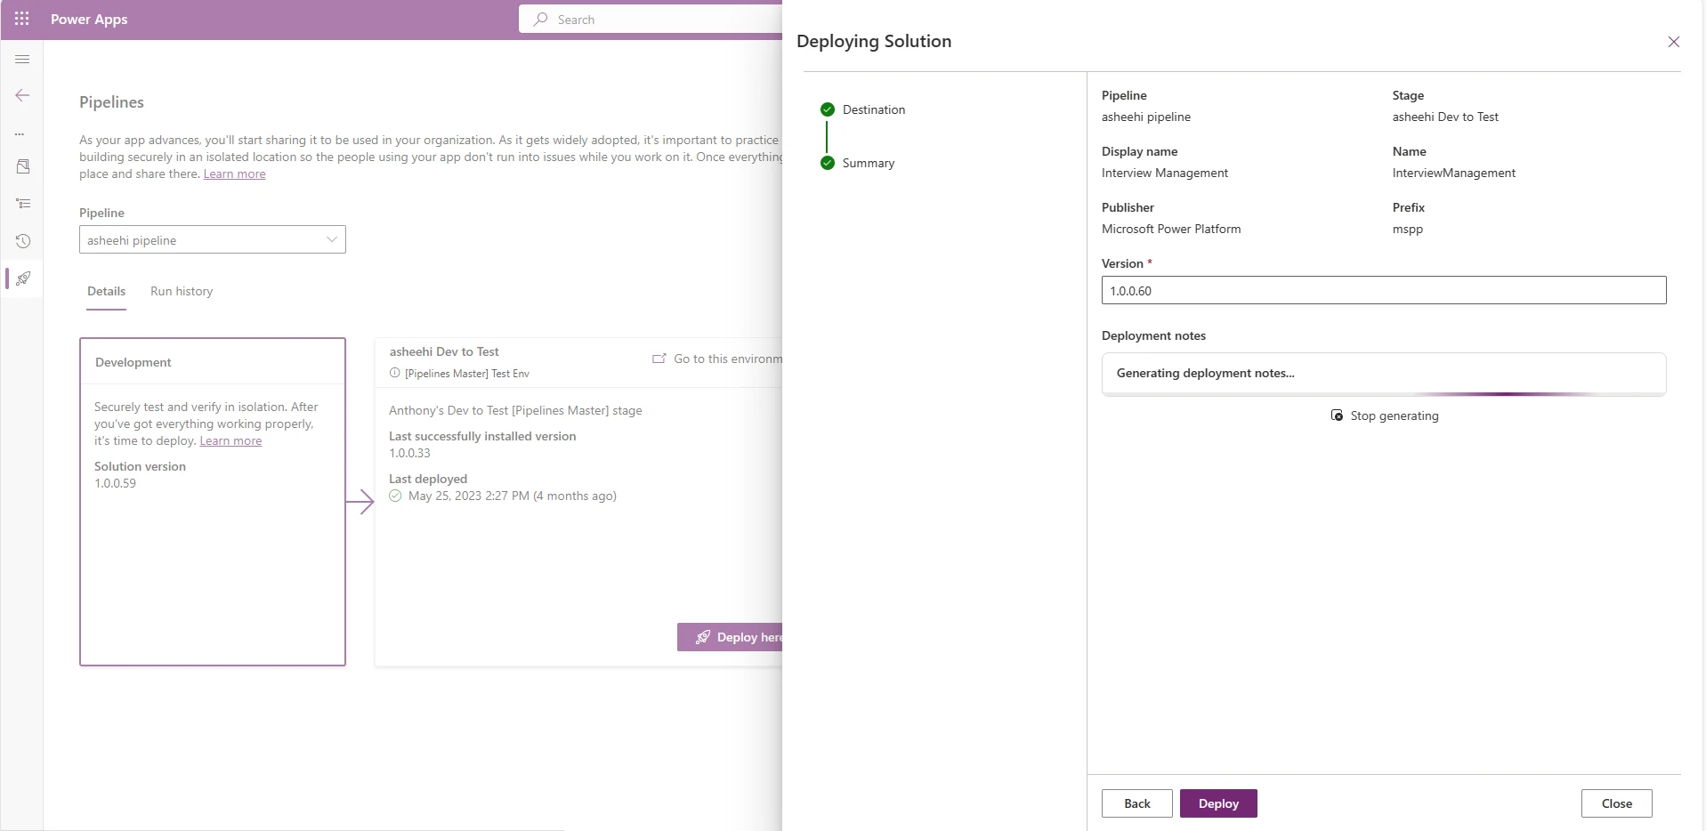Stay on the Details tab

click(105, 291)
